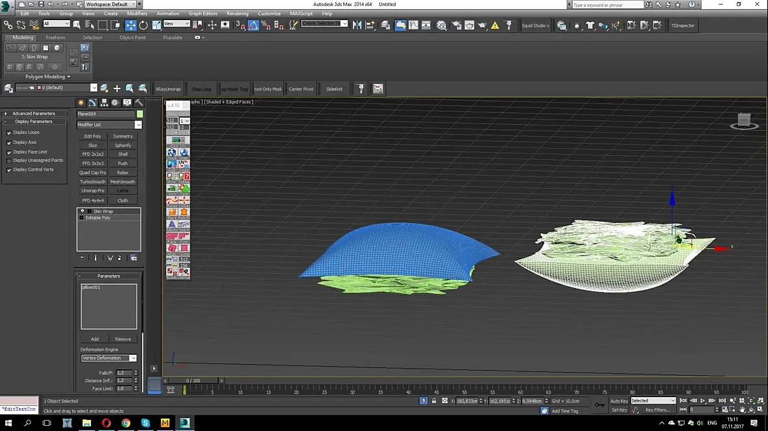The width and height of the screenshot is (768, 431).
Task: Click the Set Key key icon
Action: point(599,405)
